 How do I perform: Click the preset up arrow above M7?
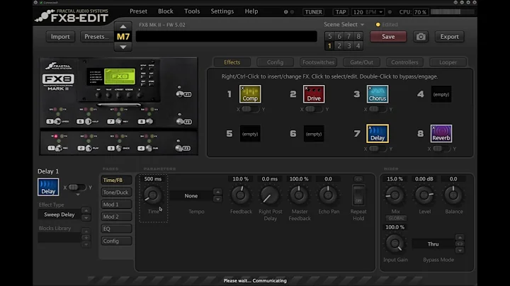pyautogui.click(x=123, y=26)
